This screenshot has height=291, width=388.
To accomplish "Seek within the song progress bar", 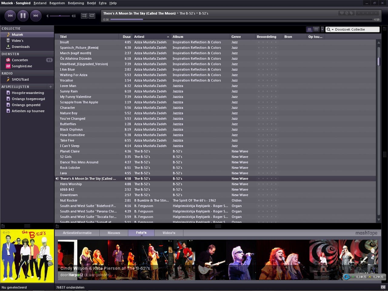I will coord(241,19).
